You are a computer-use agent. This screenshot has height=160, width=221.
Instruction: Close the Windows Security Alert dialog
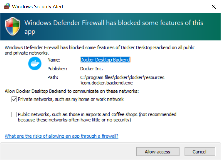[213, 6]
